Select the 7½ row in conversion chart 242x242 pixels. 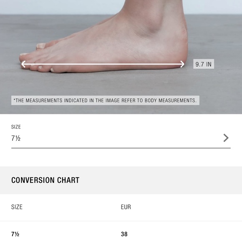[121, 234]
